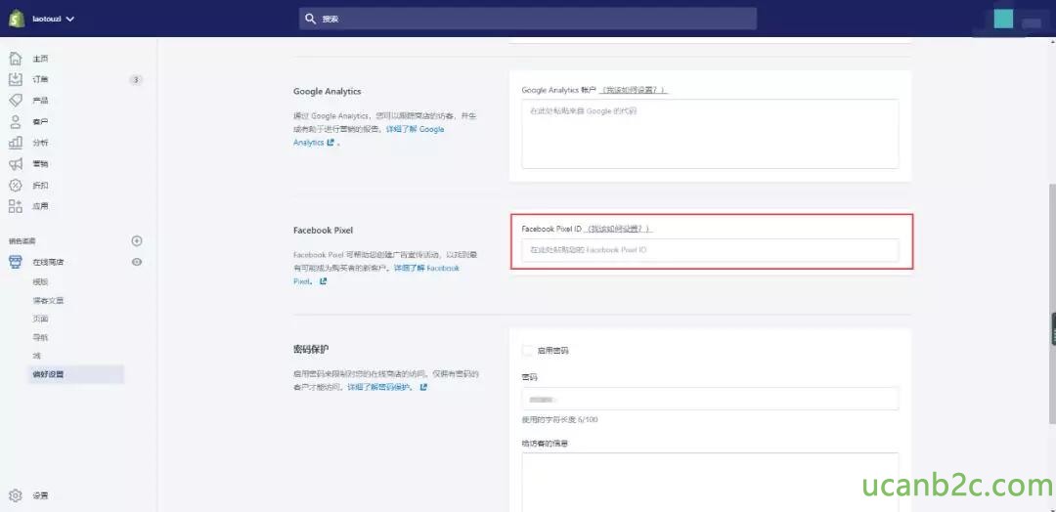1056x512 pixels.
Task: Open the Analytics (分析) bar chart icon
Action: tap(15, 143)
